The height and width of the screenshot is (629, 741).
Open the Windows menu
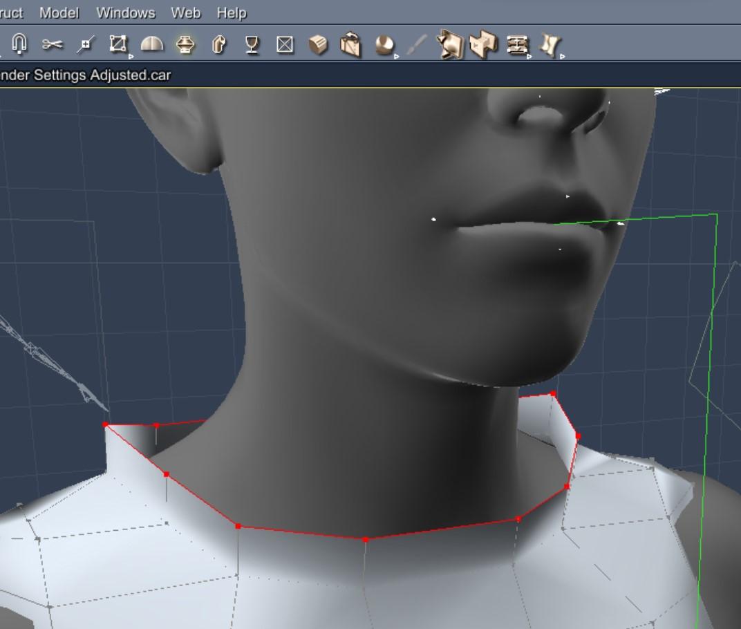pyautogui.click(x=126, y=12)
